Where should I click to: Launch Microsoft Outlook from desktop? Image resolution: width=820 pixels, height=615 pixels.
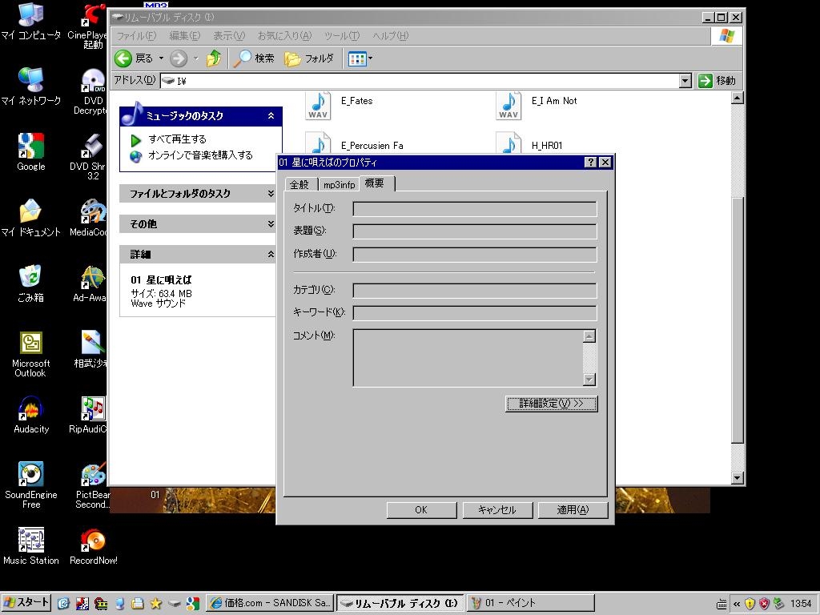[31, 354]
